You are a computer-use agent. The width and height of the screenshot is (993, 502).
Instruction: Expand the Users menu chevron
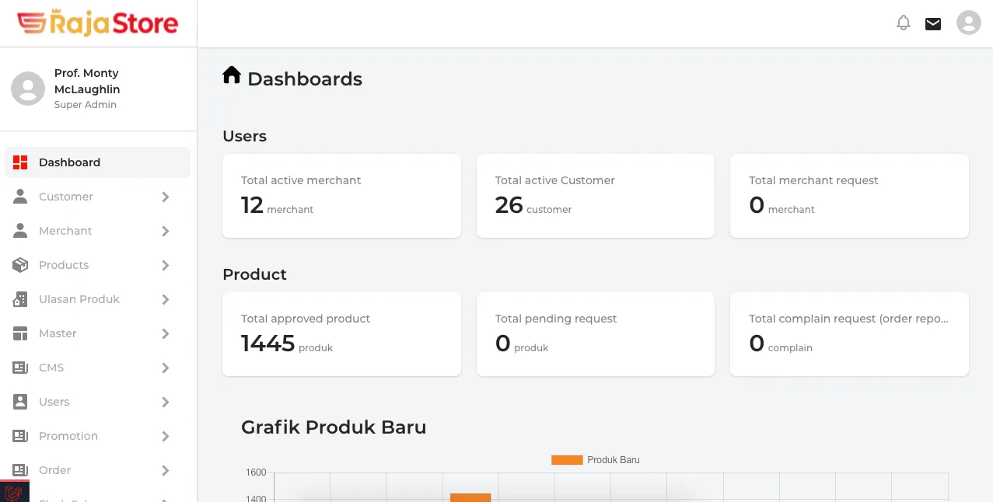(x=166, y=402)
